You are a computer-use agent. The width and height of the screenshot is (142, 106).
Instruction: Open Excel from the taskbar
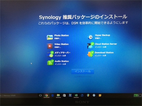click(76, 95)
